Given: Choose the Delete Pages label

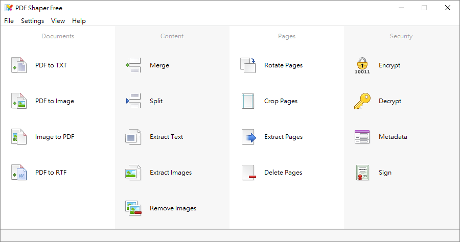Looking at the screenshot, I should click(283, 173).
